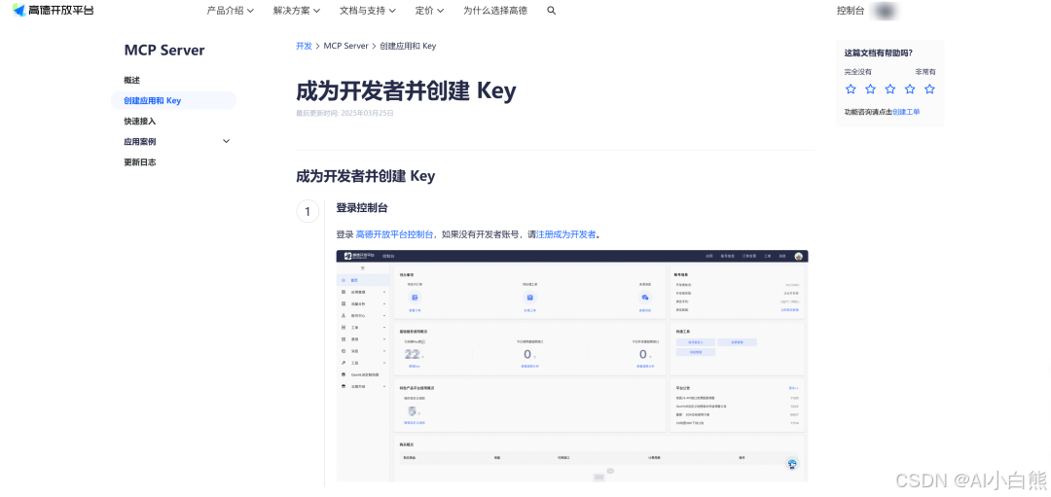Click the 创建应用和 Key breadcrumb
This screenshot has width=1051, height=497.
tap(408, 47)
